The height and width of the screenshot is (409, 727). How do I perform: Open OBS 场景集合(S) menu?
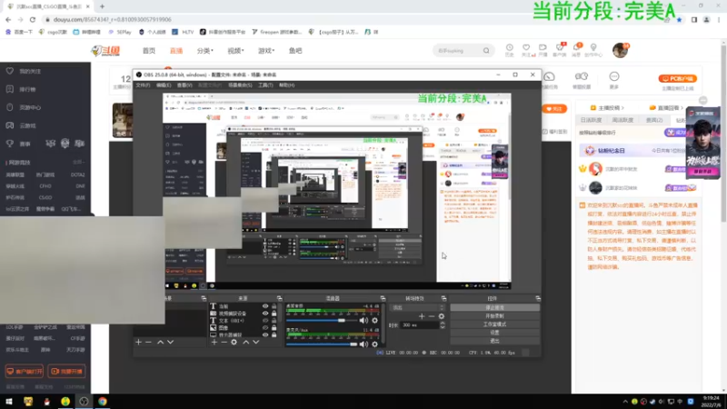point(240,85)
